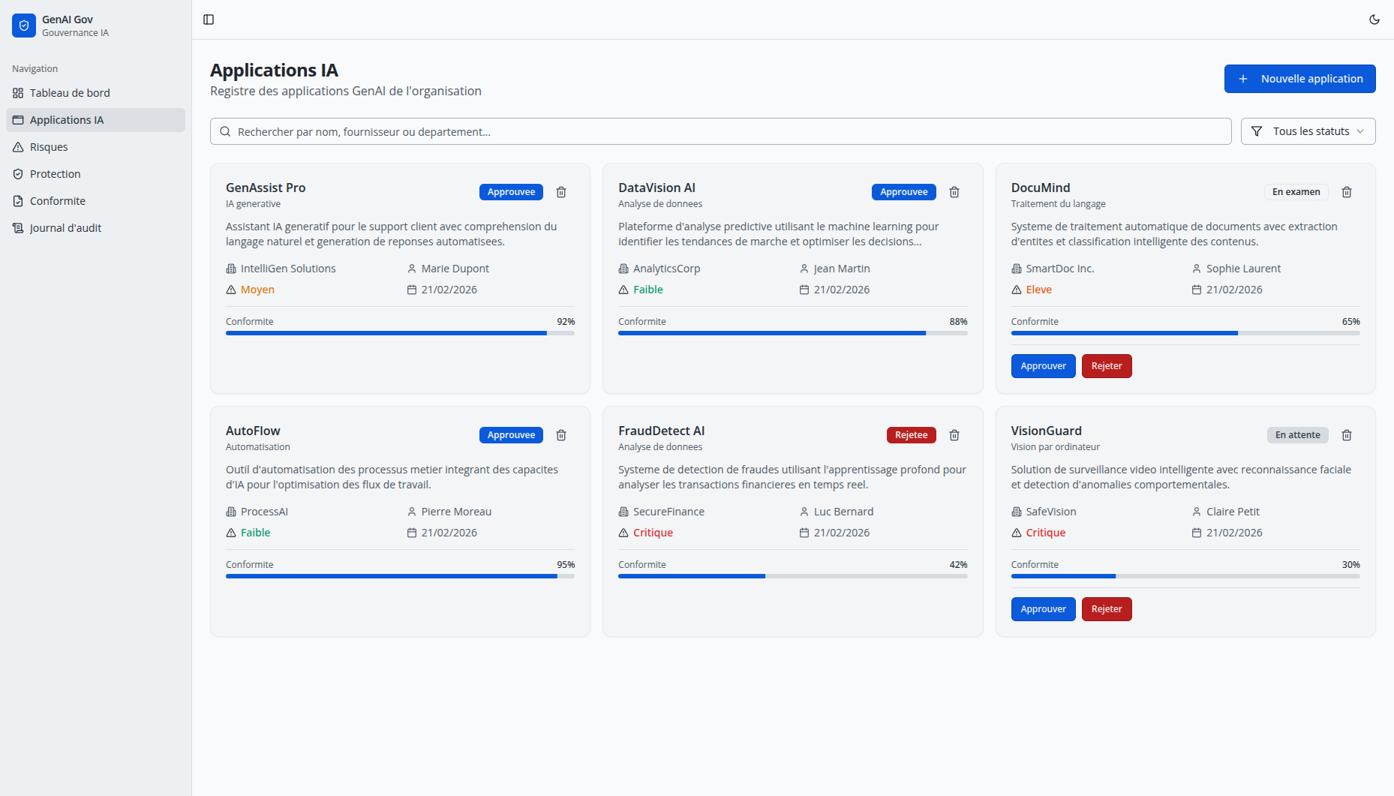This screenshot has height=796, width=1394.
Task: Click the GenAI Gov shield logo
Action: [x=24, y=26]
